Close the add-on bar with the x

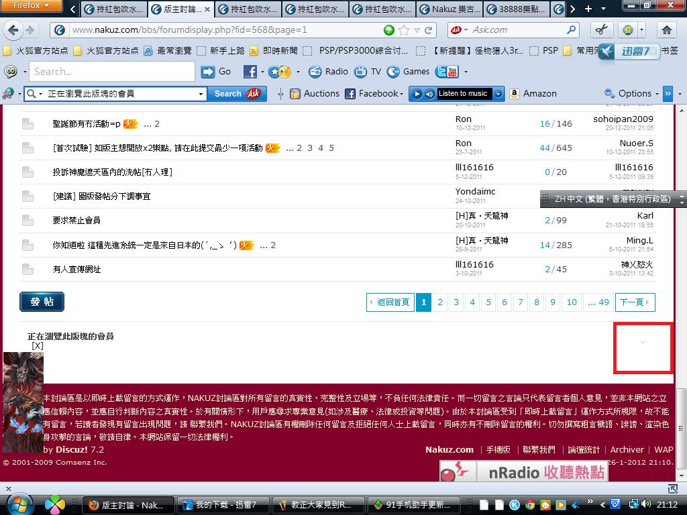click(8, 488)
